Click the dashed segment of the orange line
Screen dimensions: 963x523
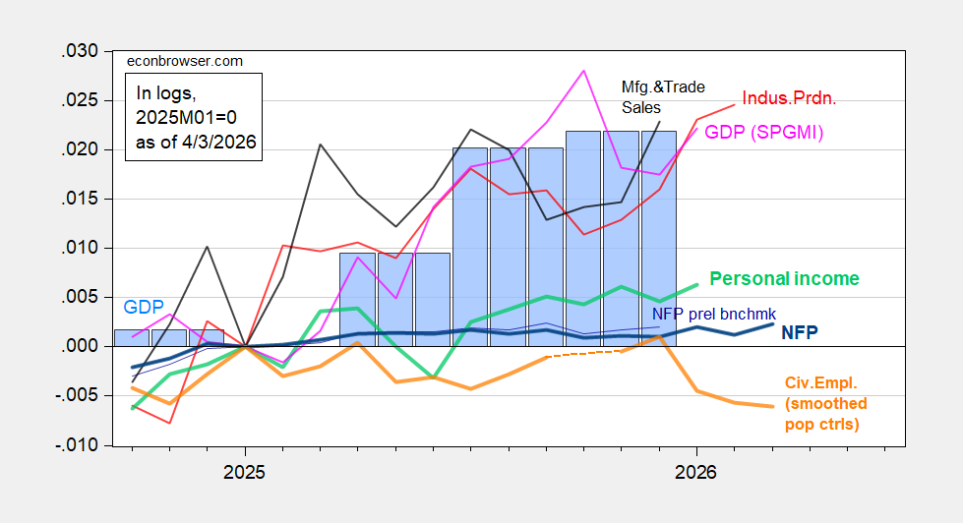pos(586,354)
